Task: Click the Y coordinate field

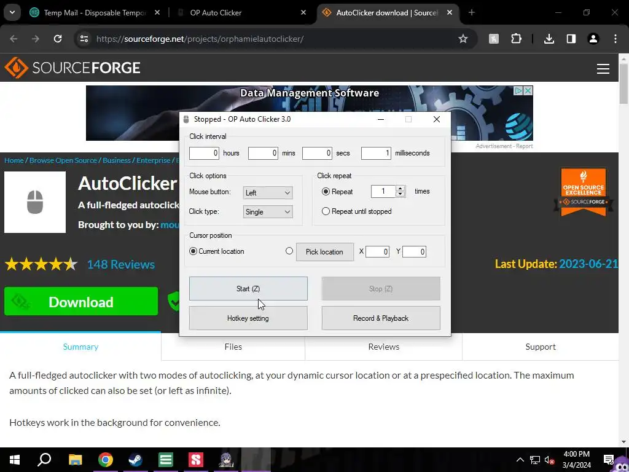Action: point(414,251)
